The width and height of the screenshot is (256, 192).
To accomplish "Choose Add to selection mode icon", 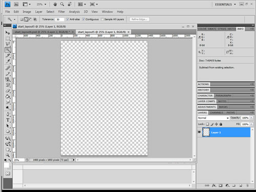I will (x=26, y=19).
